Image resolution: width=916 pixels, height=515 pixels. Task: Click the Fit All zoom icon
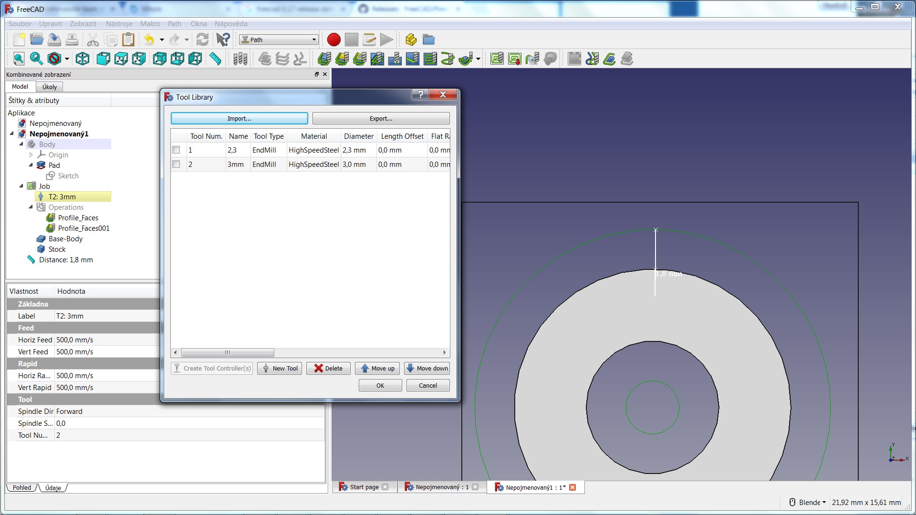(x=19, y=59)
